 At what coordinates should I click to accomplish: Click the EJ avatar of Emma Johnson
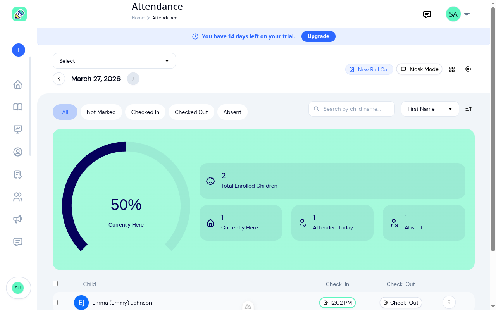81,303
